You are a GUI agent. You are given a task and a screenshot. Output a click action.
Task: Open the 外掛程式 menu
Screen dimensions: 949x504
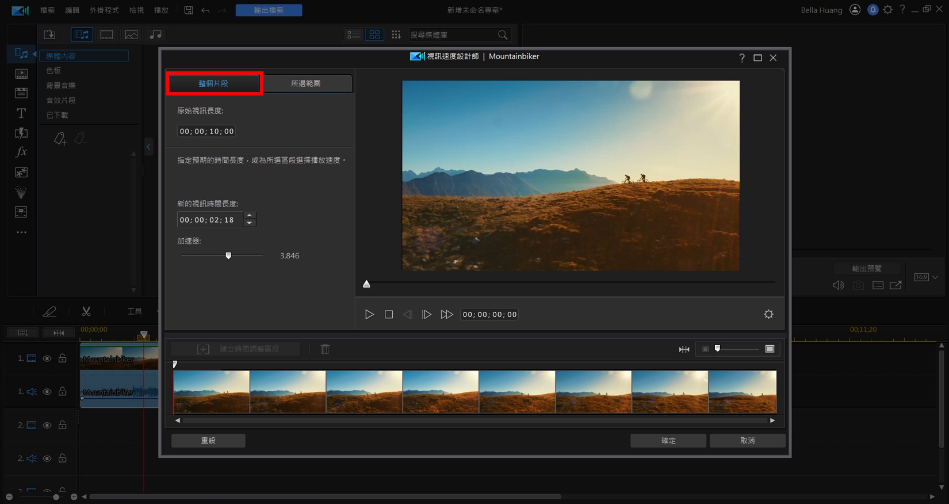(x=104, y=10)
